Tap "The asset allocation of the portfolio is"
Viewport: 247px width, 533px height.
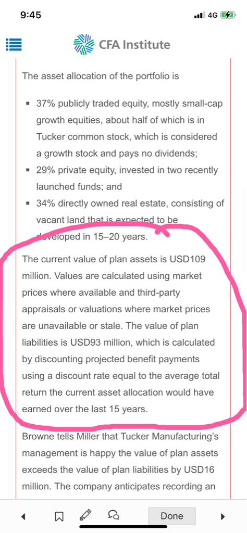pyautogui.click(x=101, y=75)
